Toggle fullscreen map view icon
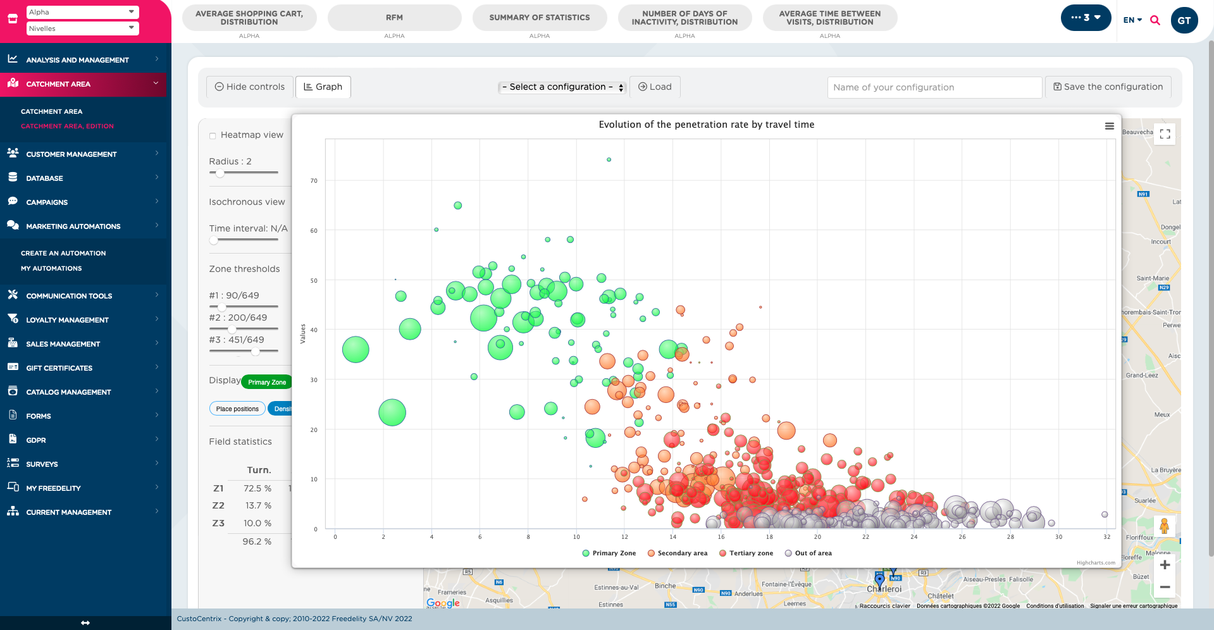This screenshot has height=630, width=1214. (x=1165, y=134)
